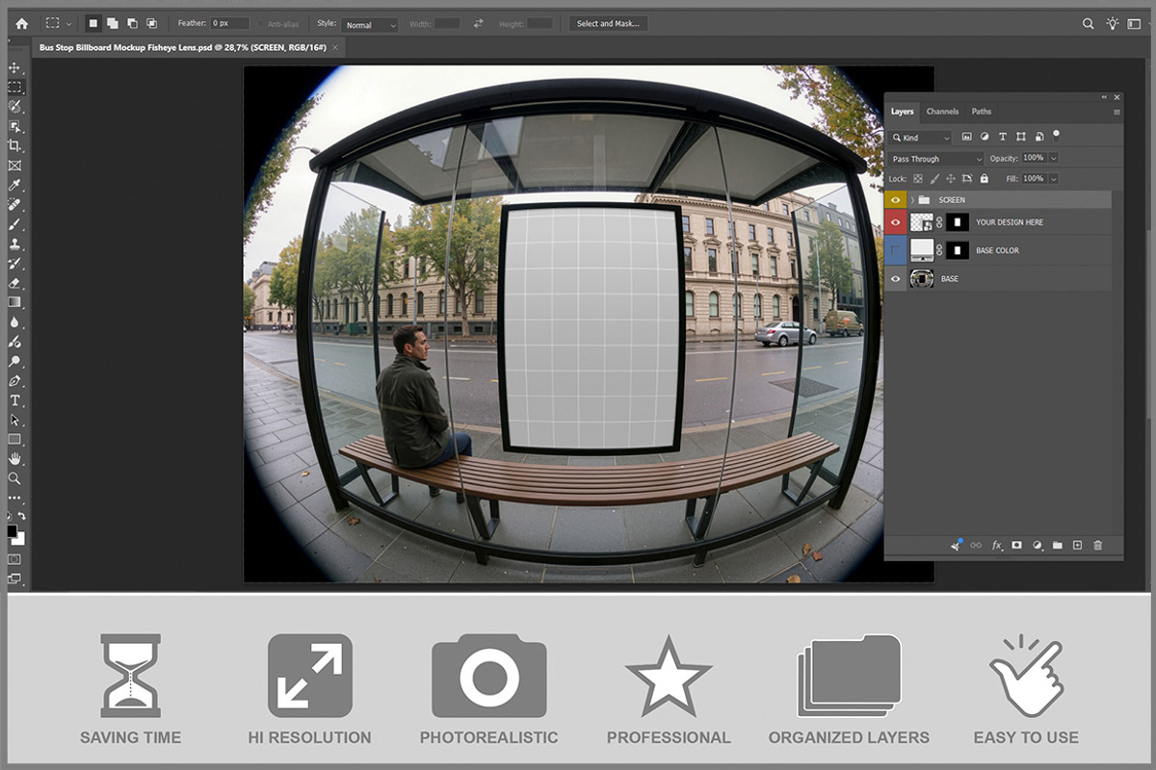Select the Clone Stamp tool

pos(14,244)
